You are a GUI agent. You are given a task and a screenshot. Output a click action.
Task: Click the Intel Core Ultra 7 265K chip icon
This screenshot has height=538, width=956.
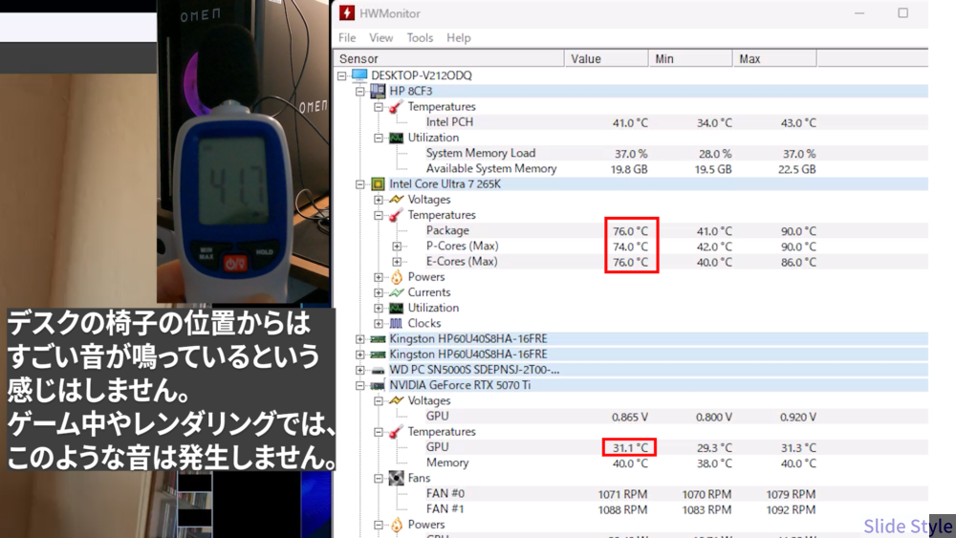click(378, 184)
